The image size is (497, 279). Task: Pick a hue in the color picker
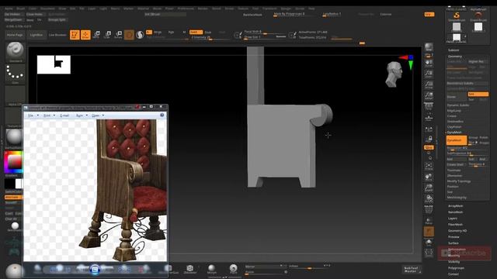(13, 162)
